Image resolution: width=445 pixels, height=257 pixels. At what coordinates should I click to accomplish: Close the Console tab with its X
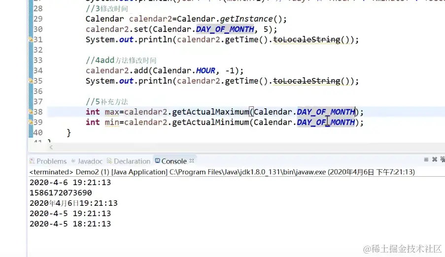tap(192, 161)
